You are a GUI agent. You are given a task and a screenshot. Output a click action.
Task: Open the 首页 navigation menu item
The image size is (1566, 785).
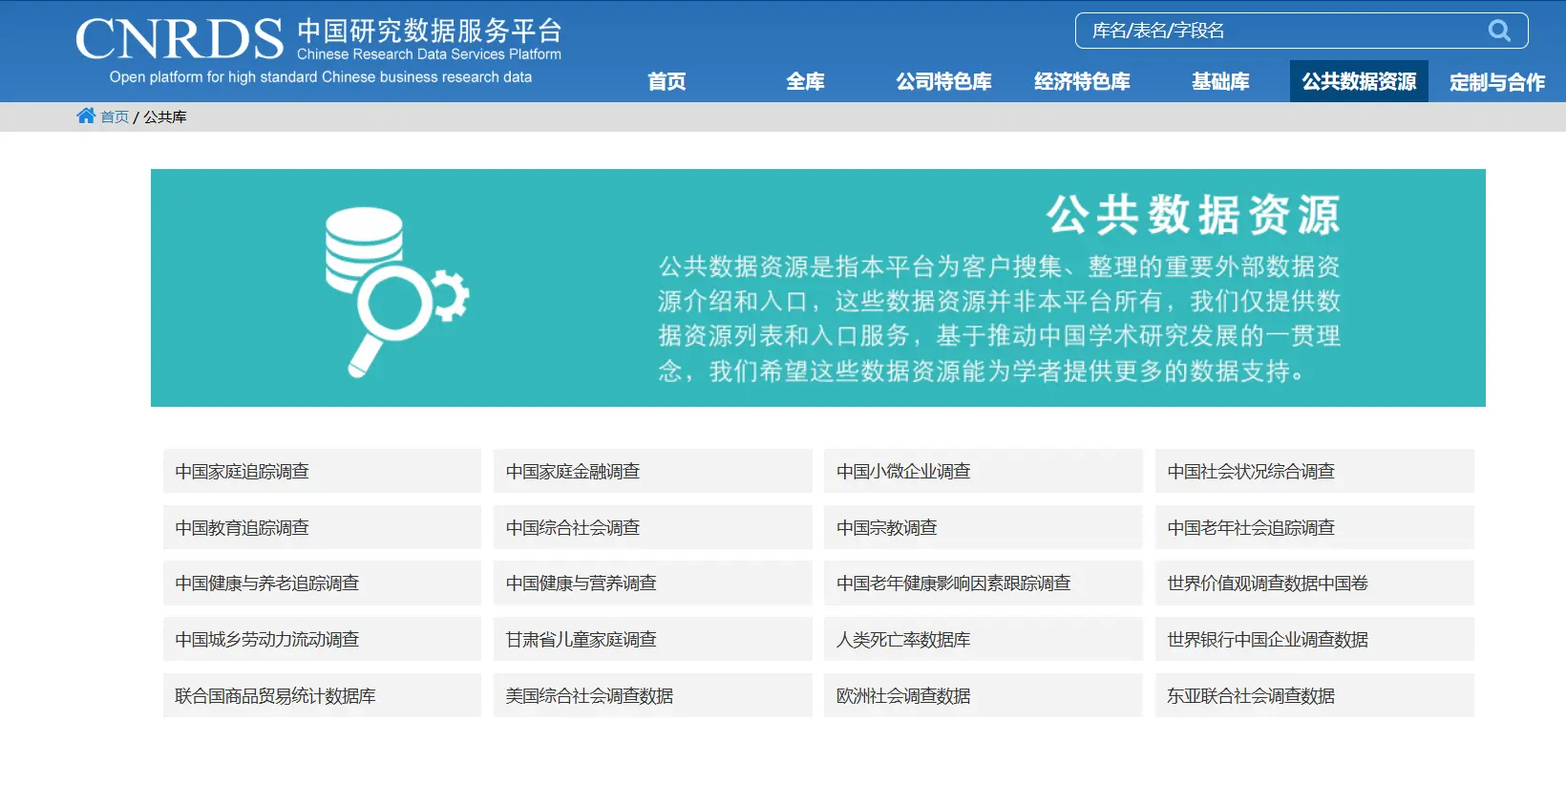point(667,82)
